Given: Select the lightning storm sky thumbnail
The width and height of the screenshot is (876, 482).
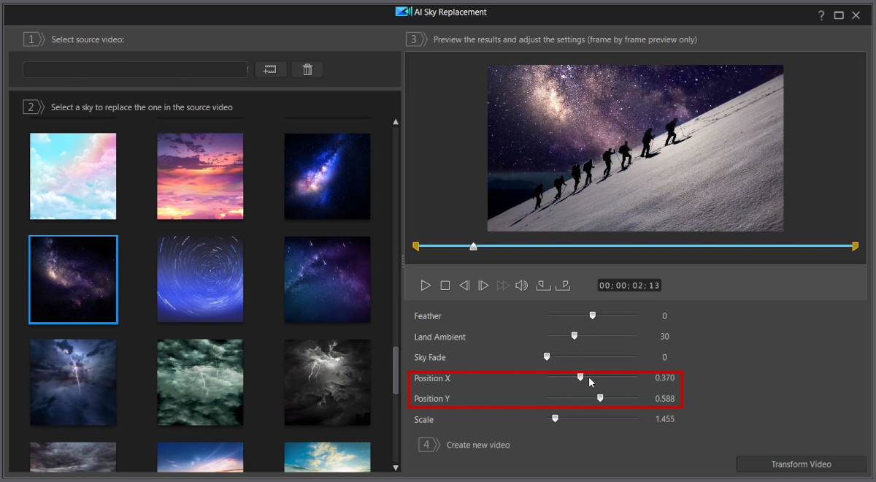Looking at the screenshot, I should [73, 383].
